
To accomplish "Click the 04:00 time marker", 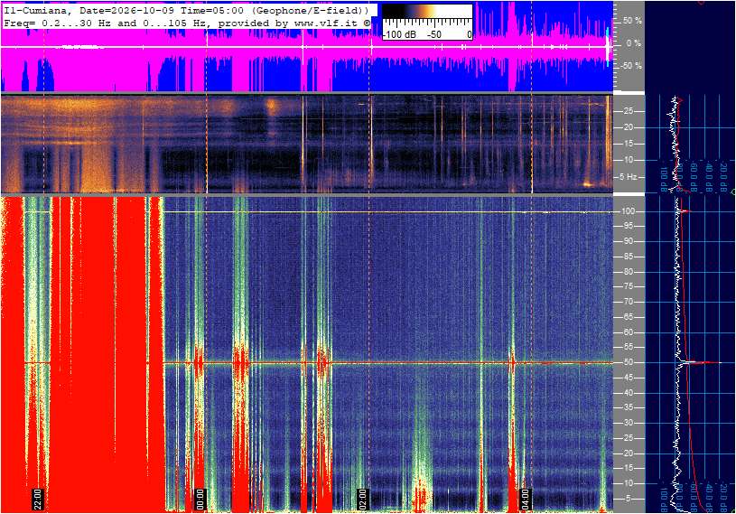I will 525,499.
